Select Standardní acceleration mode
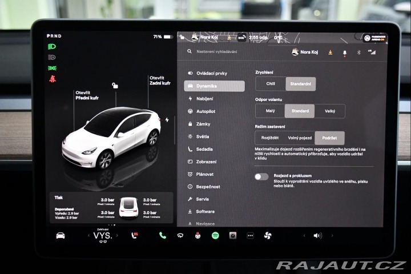 coord(301,84)
